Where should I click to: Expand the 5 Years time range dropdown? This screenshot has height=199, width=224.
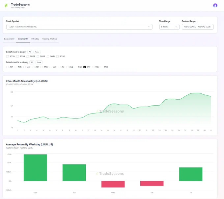click(x=169, y=27)
